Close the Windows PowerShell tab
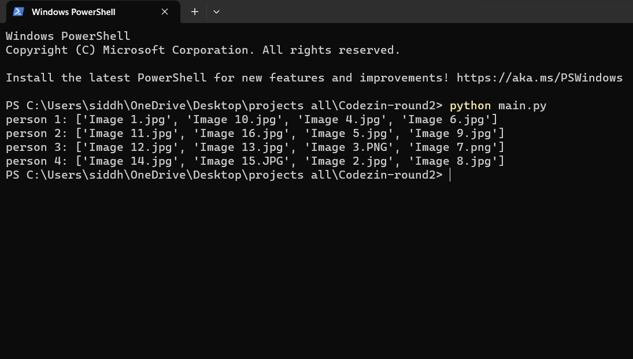633x359 pixels. point(164,12)
